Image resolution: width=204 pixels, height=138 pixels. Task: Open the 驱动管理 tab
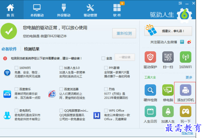(90, 10)
